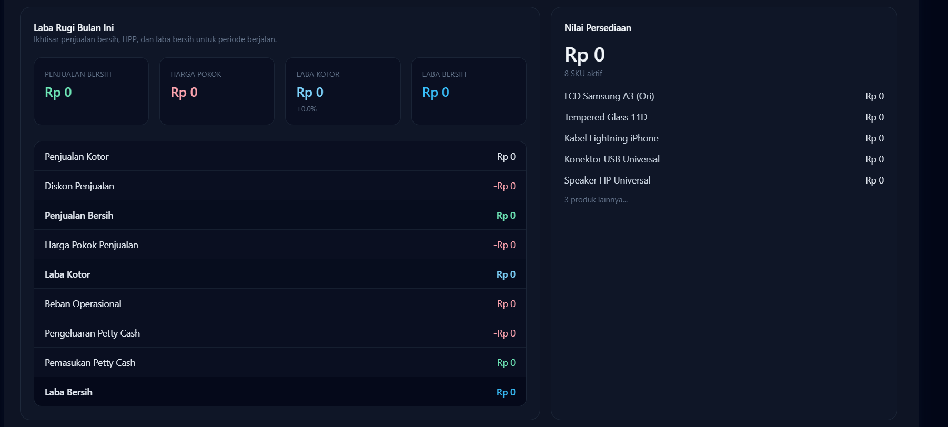This screenshot has height=427, width=948.
Task: Select Tempered Glass 11D inventory item
Action: (606, 117)
